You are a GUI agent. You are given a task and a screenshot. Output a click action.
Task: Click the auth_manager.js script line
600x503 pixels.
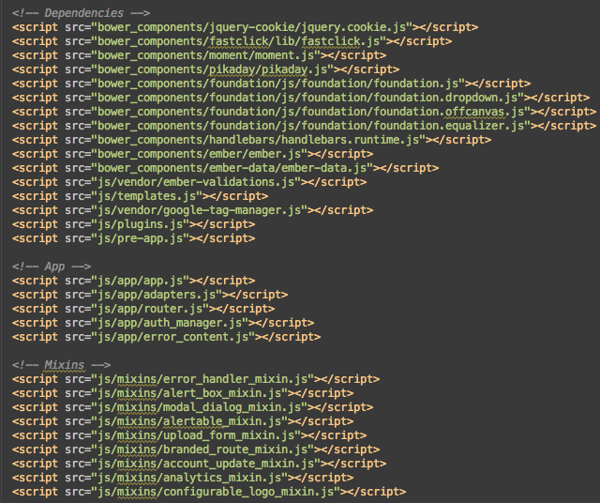163,323
